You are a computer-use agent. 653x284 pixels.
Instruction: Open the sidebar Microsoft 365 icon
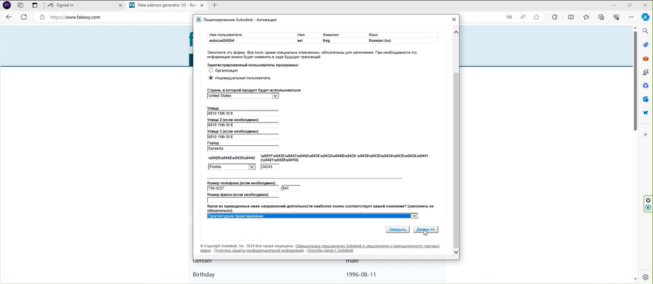(645, 85)
